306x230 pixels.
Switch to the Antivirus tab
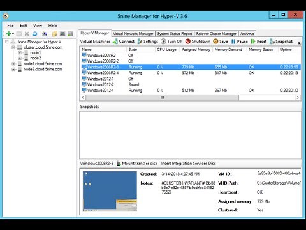[247, 34]
